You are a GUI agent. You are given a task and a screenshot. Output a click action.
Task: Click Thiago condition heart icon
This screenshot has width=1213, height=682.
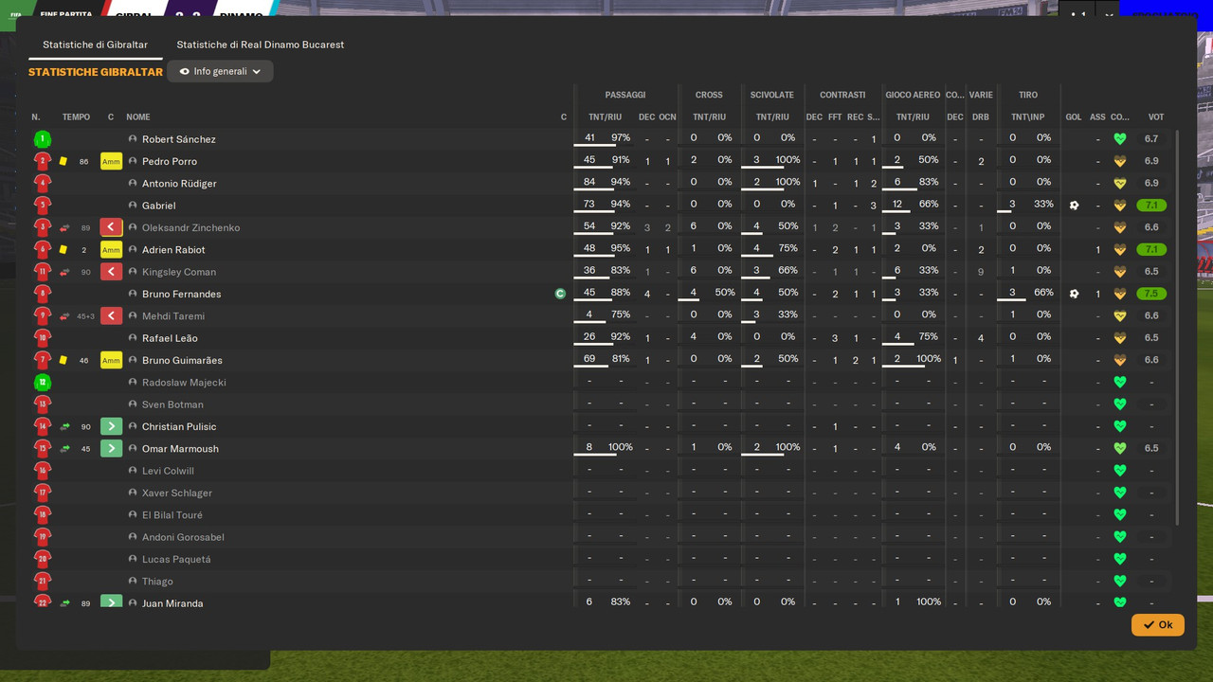coord(1120,582)
